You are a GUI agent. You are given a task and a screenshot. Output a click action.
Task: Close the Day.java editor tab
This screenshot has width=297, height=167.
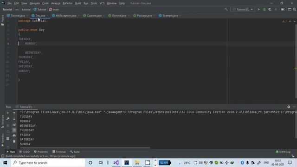click(47, 15)
